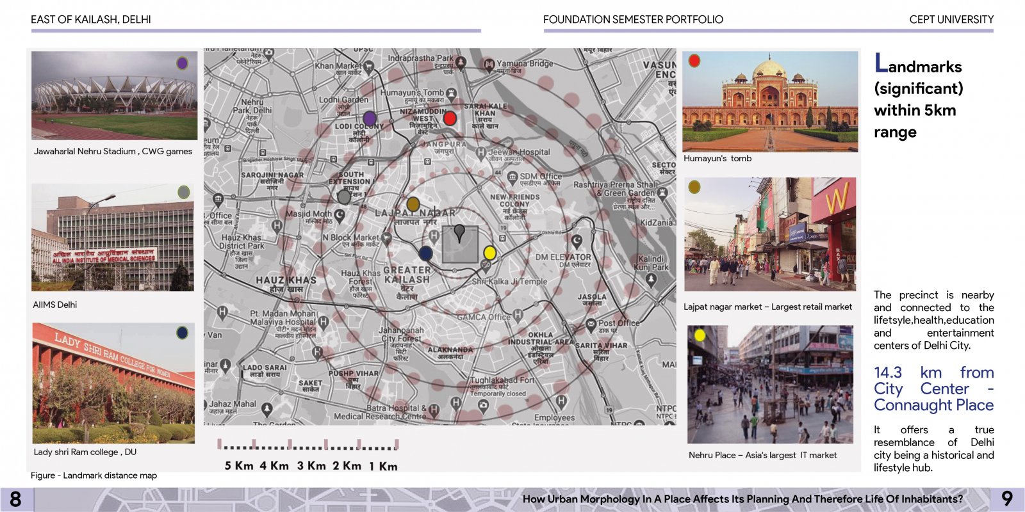Select the Khan Market map pin
Screen dimensions: 1025x512
(369, 66)
